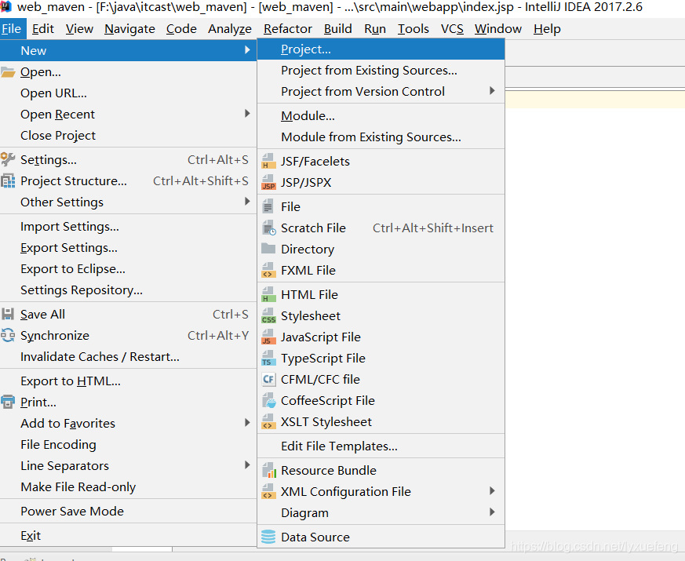685x561 pixels.
Task: Select Project... in New submenu
Action: [381, 49]
